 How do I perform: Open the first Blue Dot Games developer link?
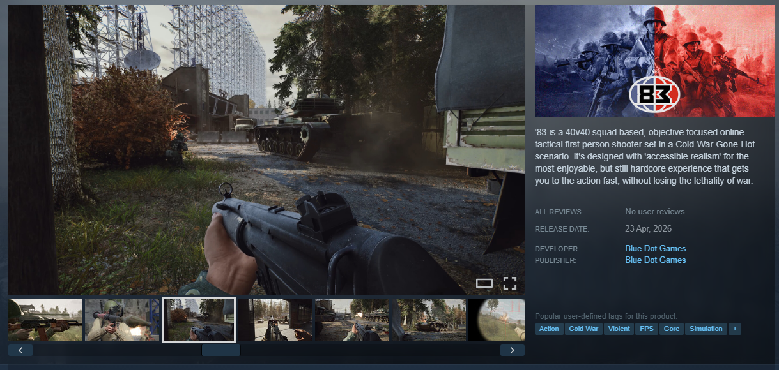[x=655, y=248]
